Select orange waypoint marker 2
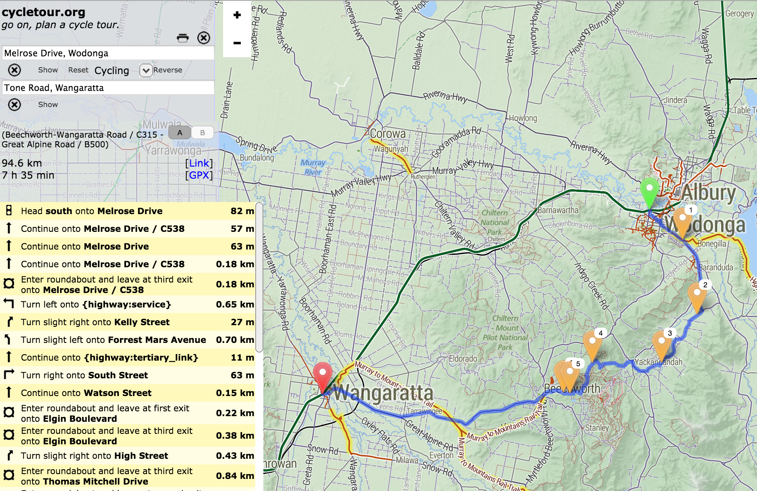Screen dimensions: 757x491 pyautogui.click(x=697, y=296)
